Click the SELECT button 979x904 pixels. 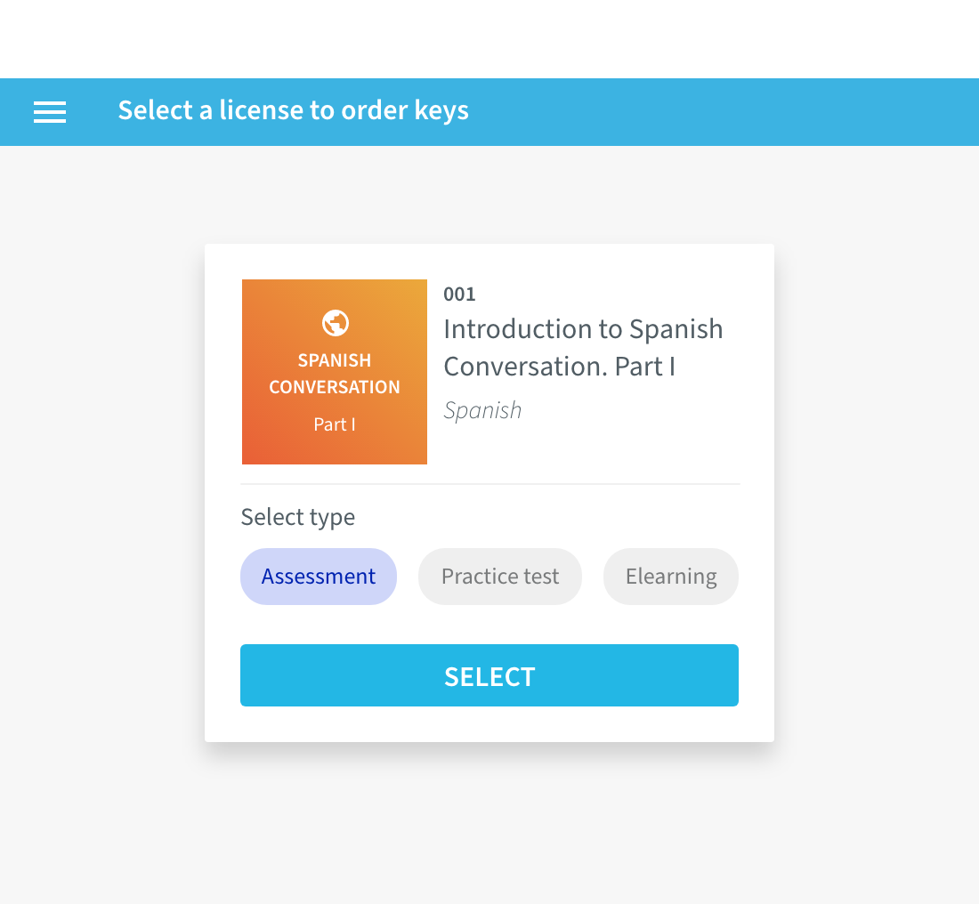coord(489,675)
